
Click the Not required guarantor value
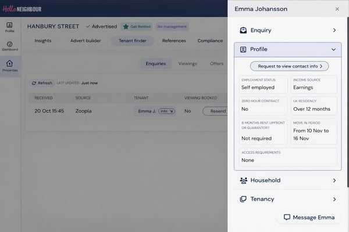point(257,139)
